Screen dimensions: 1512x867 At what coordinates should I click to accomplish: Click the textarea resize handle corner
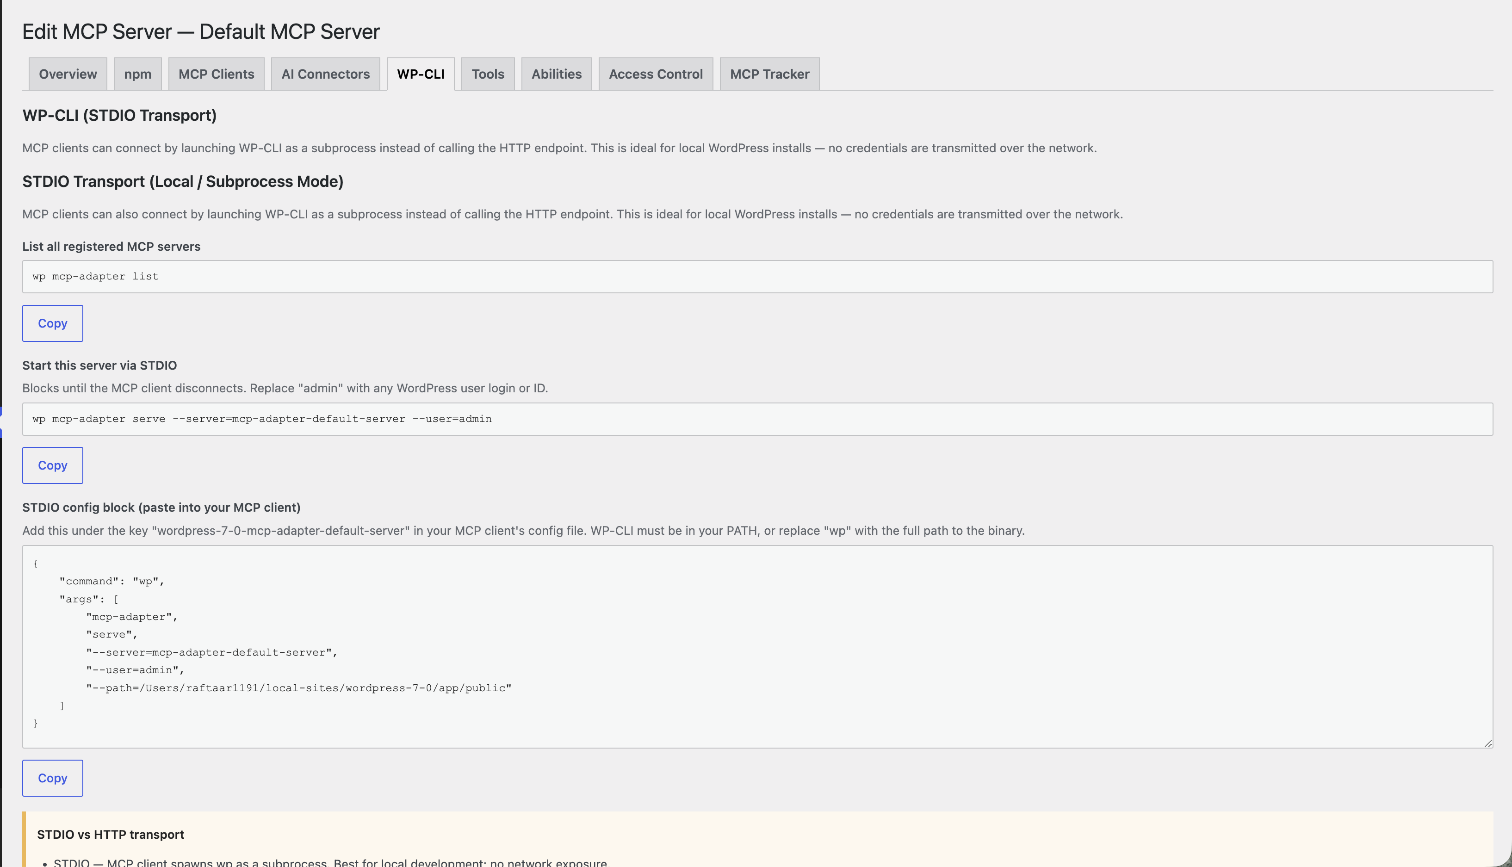coord(1487,743)
